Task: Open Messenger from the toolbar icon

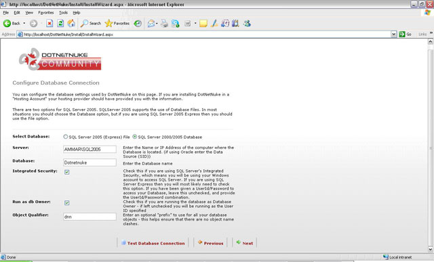Action: (x=247, y=24)
